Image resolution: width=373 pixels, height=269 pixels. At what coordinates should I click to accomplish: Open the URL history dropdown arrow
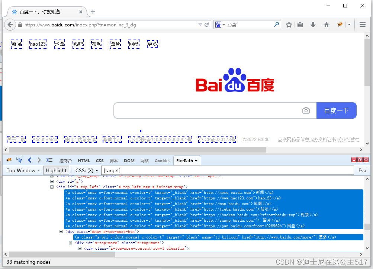pos(200,25)
